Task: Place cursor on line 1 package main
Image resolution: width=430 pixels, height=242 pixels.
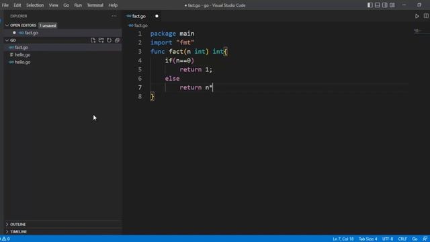Action: coord(172,34)
